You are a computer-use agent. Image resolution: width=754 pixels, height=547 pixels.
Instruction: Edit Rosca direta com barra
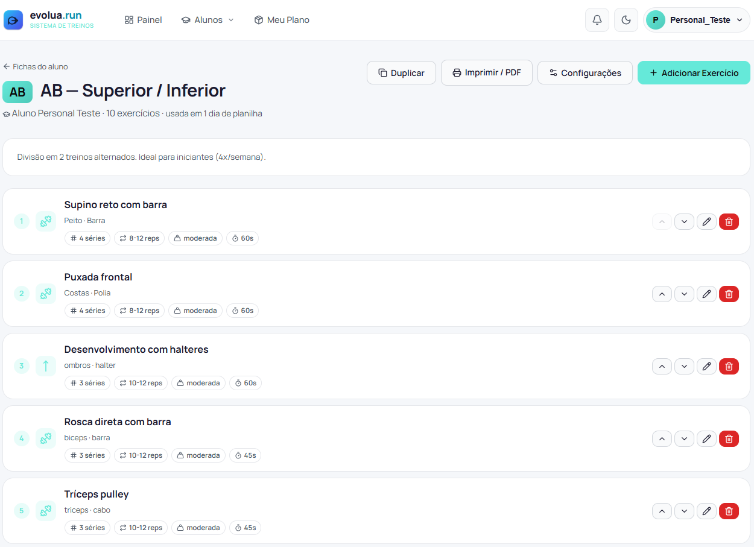(706, 438)
